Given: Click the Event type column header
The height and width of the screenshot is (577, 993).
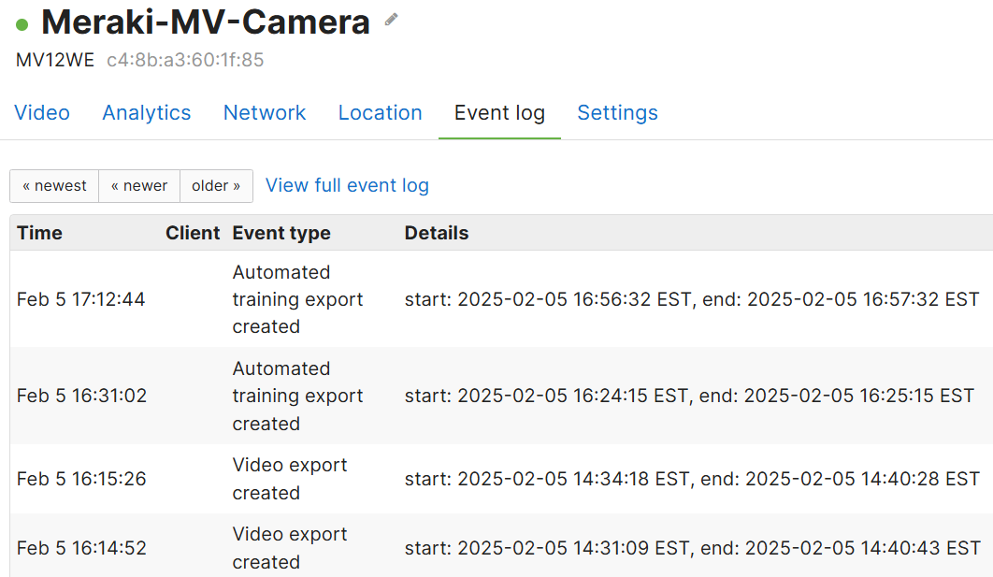Looking at the screenshot, I should (x=281, y=233).
